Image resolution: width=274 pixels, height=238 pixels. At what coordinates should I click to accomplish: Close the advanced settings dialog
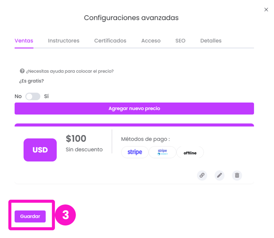coord(266,10)
